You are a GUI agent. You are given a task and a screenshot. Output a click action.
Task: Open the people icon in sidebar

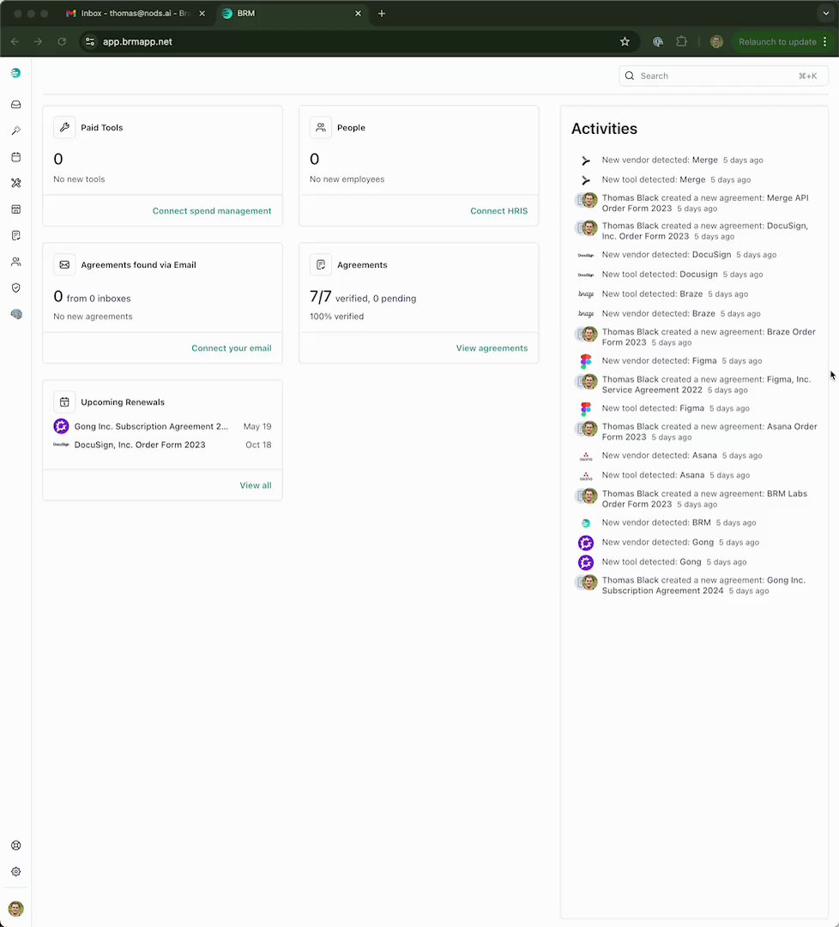16,261
